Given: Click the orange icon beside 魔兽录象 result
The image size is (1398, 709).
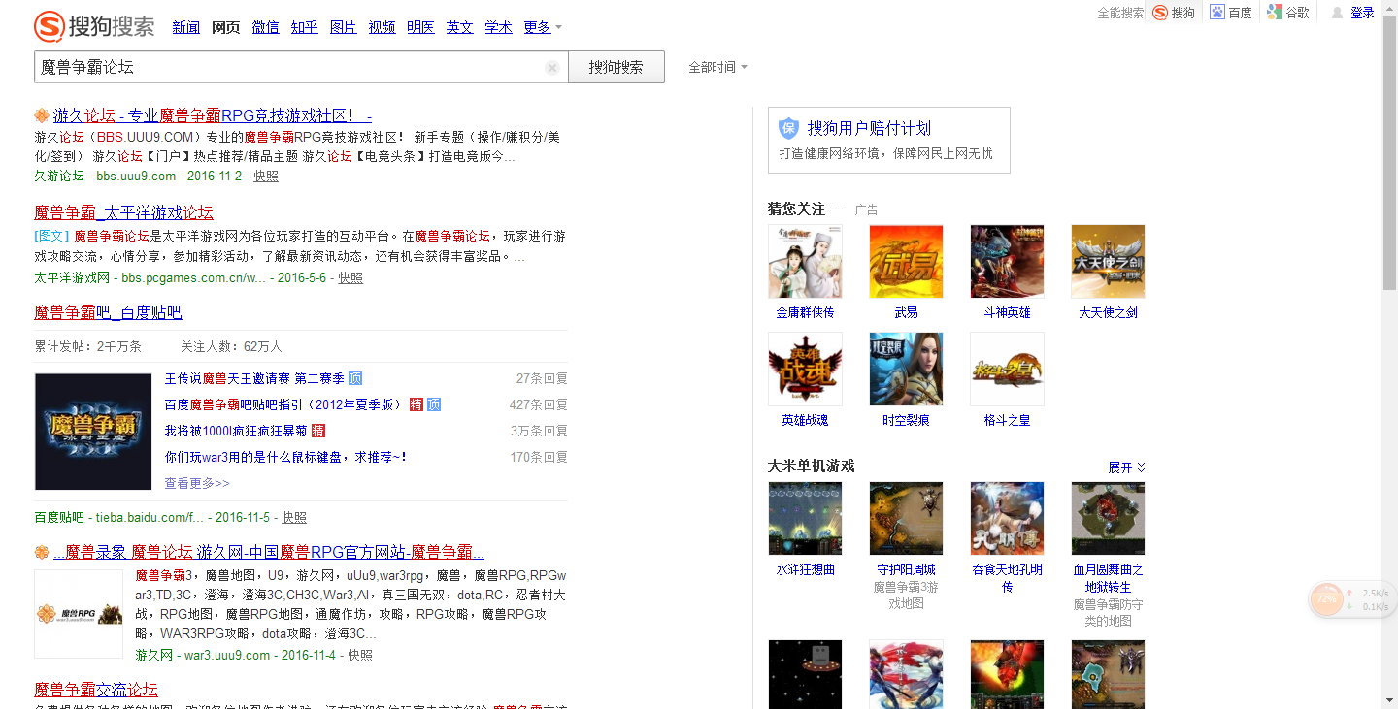Looking at the screenshot, I should coord(41,552).
